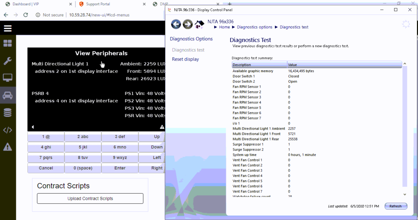The height and width of the screenshot is (220, 418).
Task: Open the wrench tools icon in sidebar
Action: coord(8,61)
